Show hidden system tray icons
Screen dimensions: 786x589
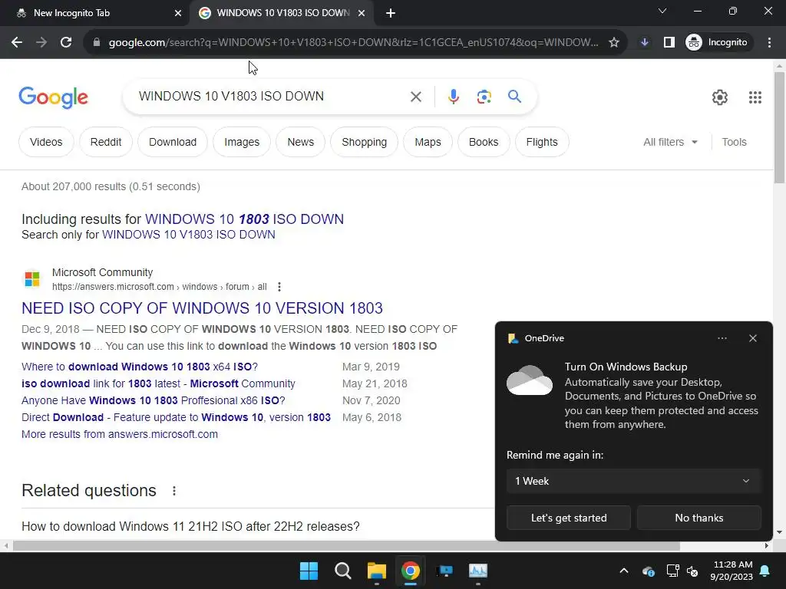[x=623, y=571]
